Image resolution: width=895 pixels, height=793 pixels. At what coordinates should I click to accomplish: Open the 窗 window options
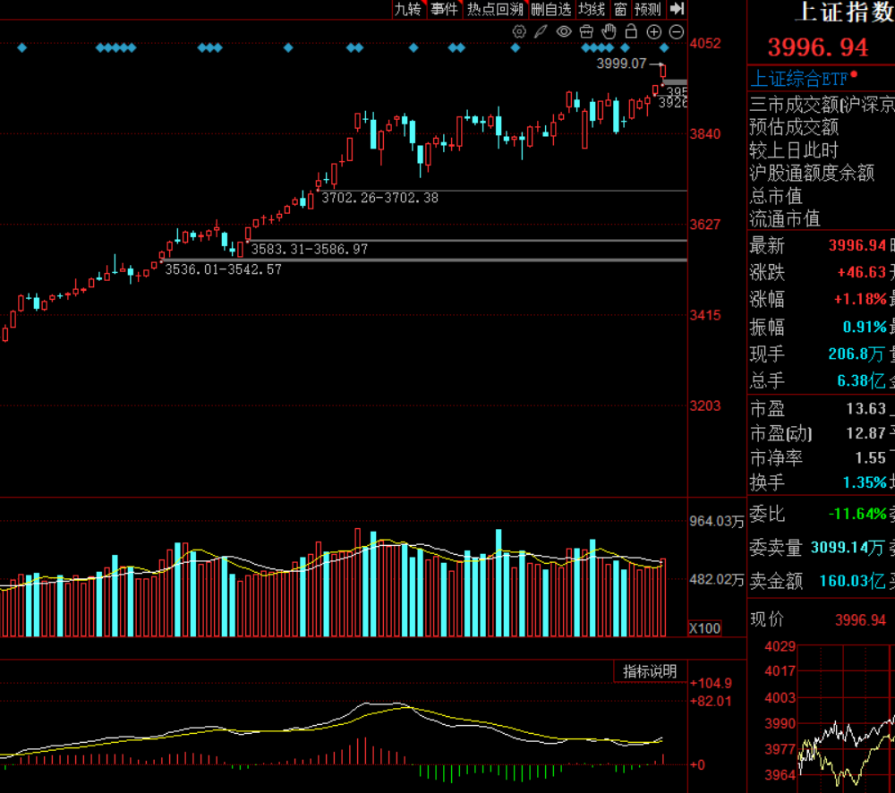tap(621, 9)
